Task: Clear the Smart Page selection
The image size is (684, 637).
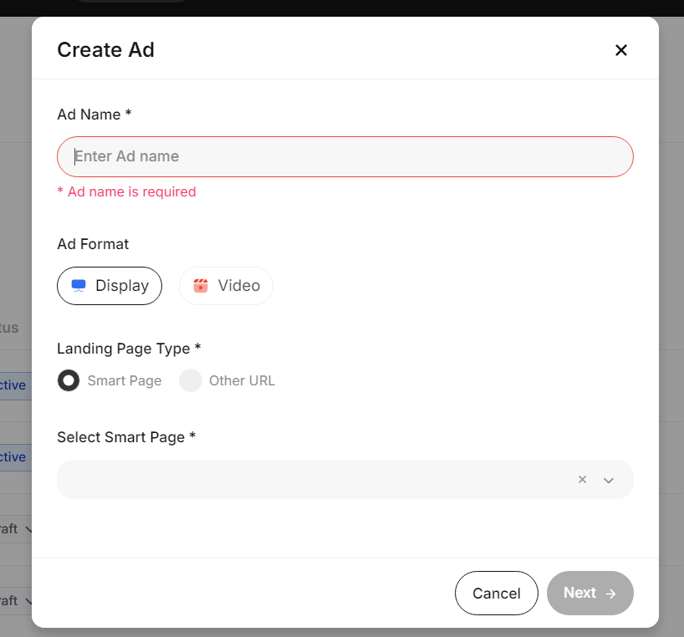Action: coord(582,480)
